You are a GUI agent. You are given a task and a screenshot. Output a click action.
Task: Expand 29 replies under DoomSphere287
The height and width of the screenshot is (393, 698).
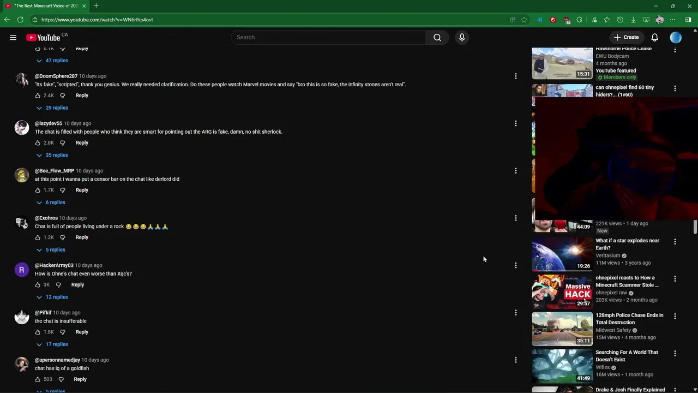click(x=52, y=108)
